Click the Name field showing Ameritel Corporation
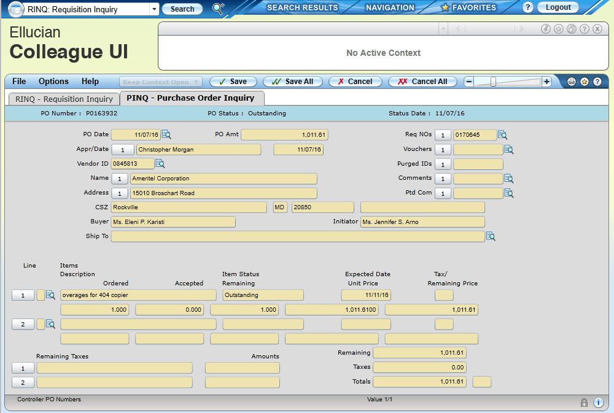The width and height of the screenshot is (614, 413). click(223, 179)
